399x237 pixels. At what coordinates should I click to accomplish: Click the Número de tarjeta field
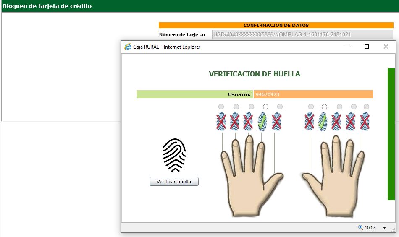302,35
